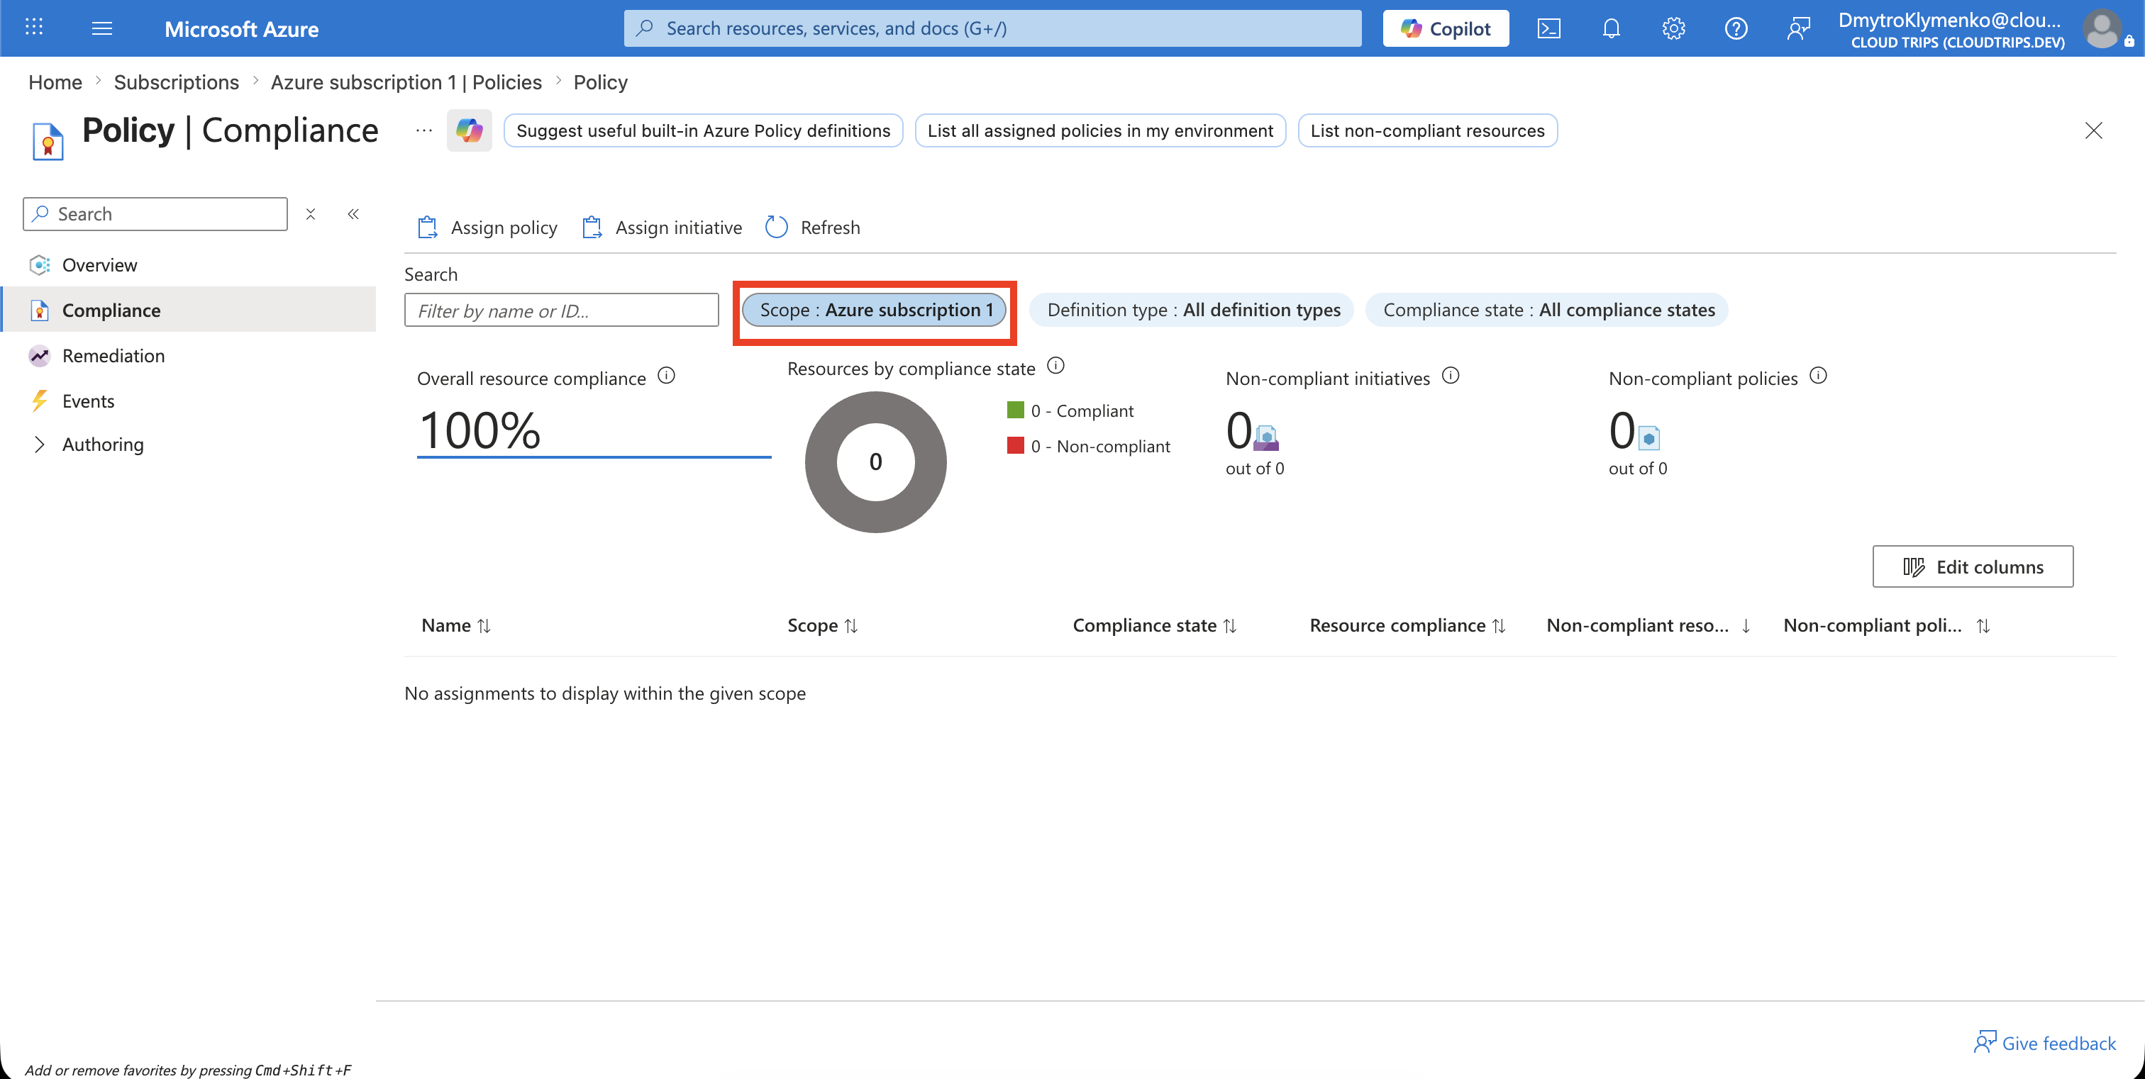
Task: Refresh the compliance view
Action: 813,227
